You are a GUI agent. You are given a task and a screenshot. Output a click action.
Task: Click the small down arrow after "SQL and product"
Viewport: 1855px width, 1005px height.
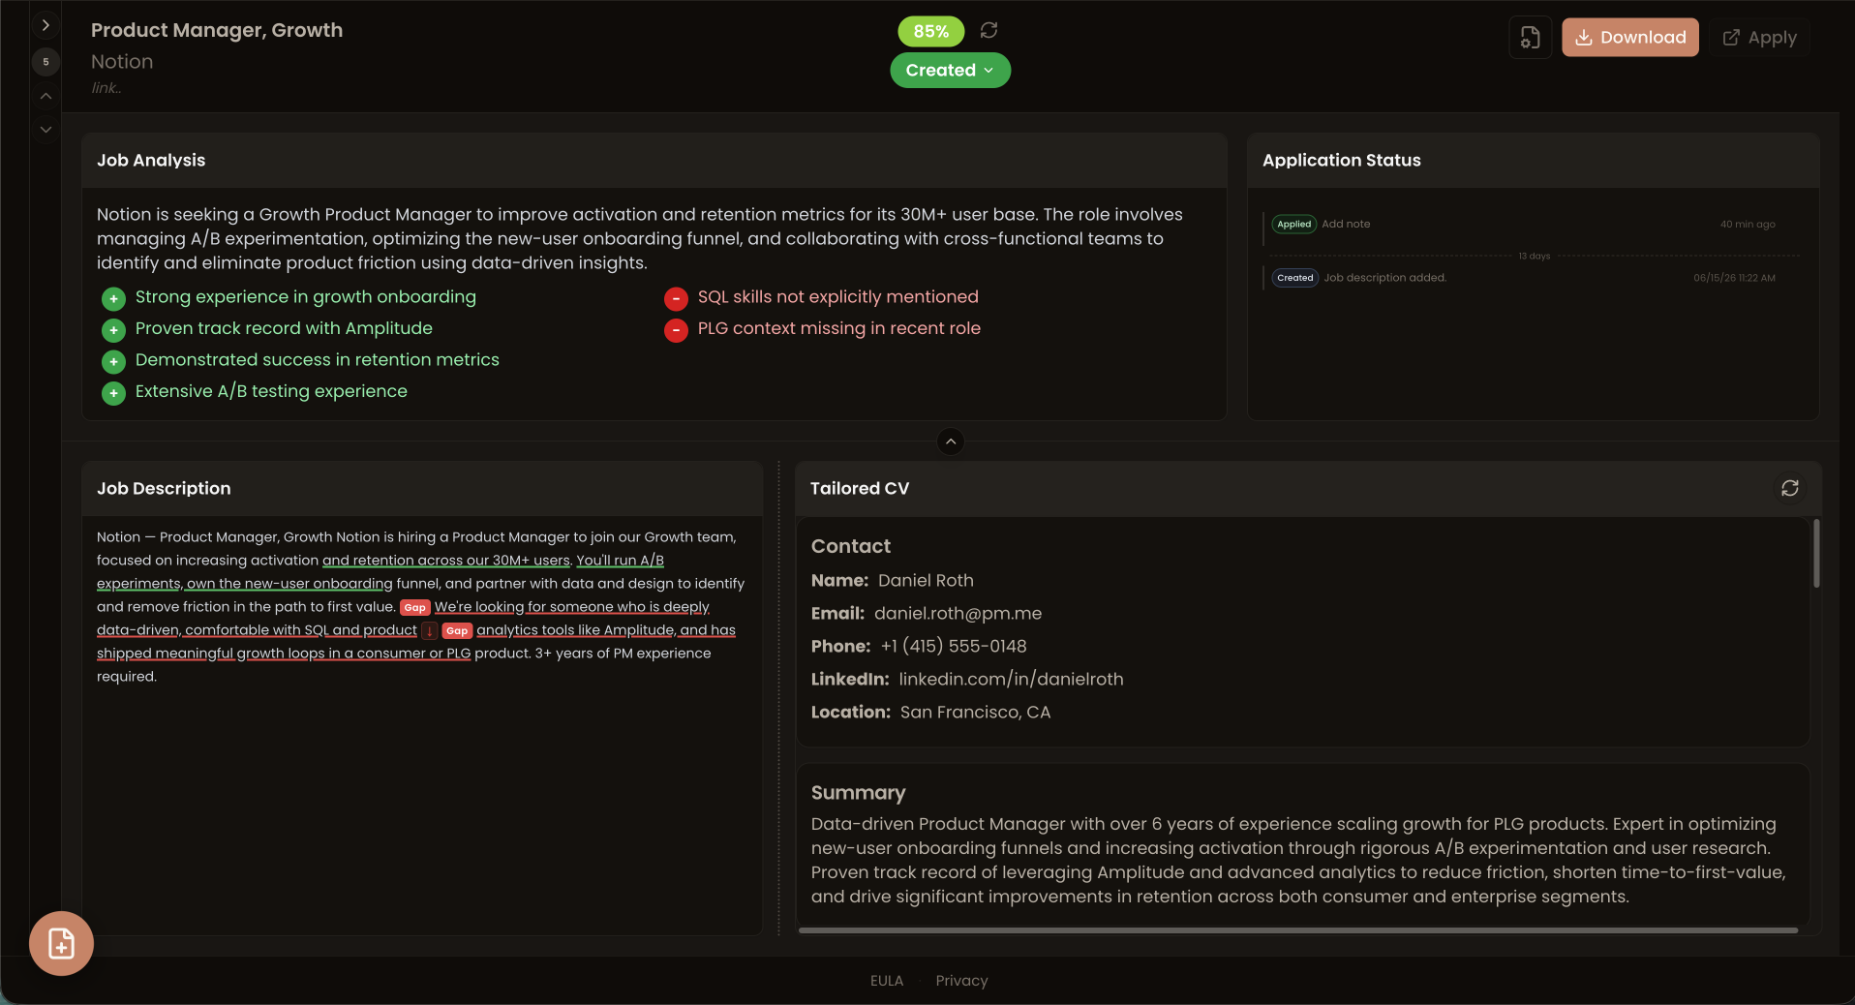pyautogui.click(x=430, y=630)
